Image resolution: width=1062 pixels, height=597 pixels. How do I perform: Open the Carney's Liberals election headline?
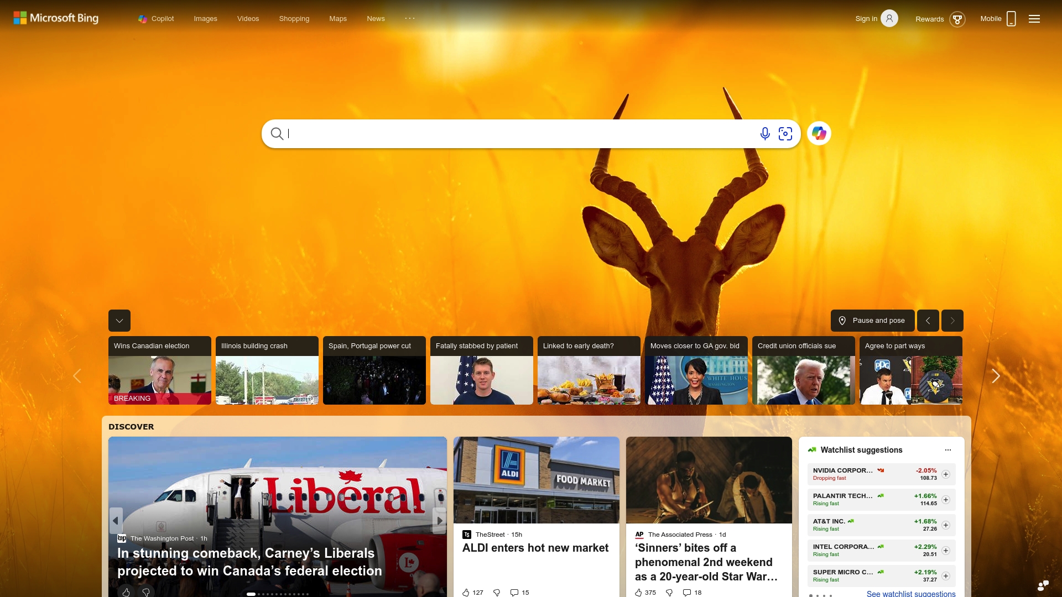pyautogui.click(x=249, y=562)
